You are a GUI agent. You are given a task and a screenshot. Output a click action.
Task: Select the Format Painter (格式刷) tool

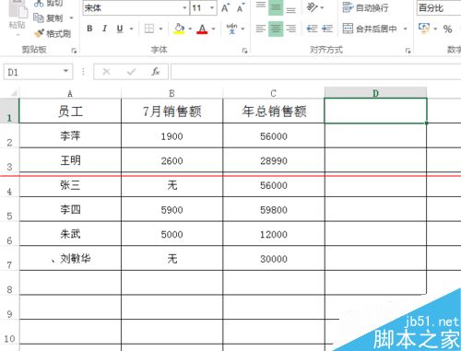pyautogui.click(x=53, y=33)
